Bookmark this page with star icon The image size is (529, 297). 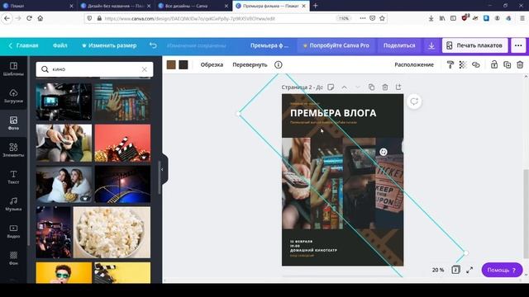pyautogui.click(x=382, y=18)
